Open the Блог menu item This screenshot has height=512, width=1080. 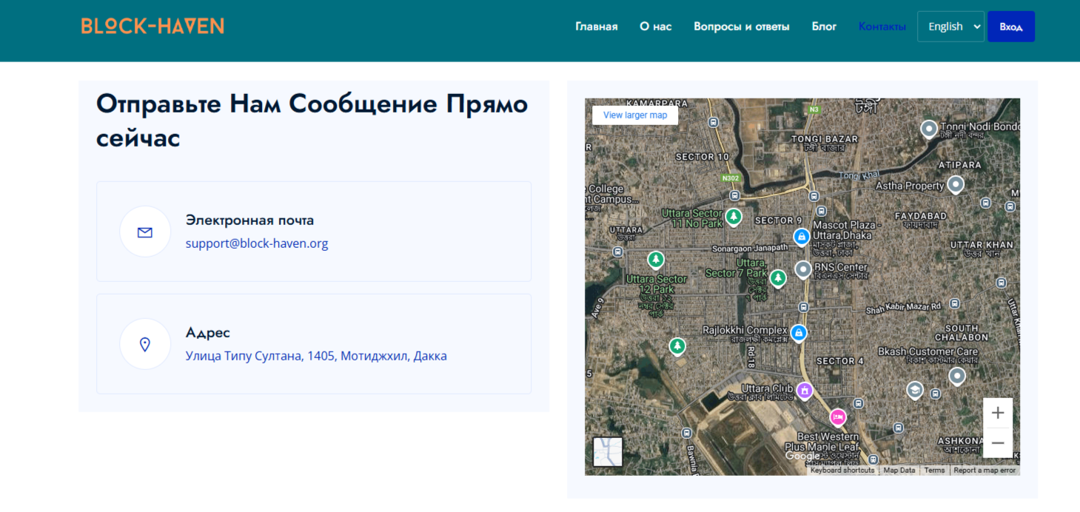click(824, 26)
